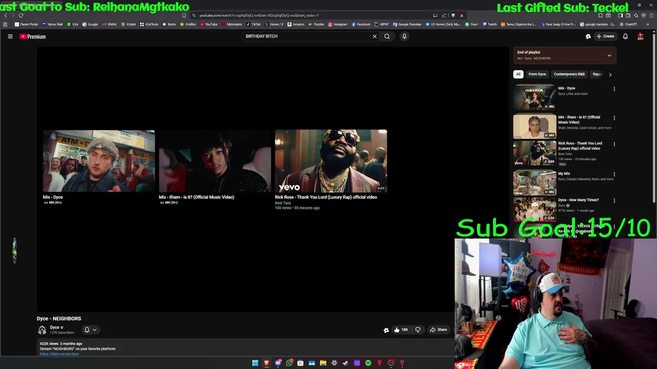Open the YouTube guide hamburger menu
The image size is (657, 369).
(x=10, y=36)
